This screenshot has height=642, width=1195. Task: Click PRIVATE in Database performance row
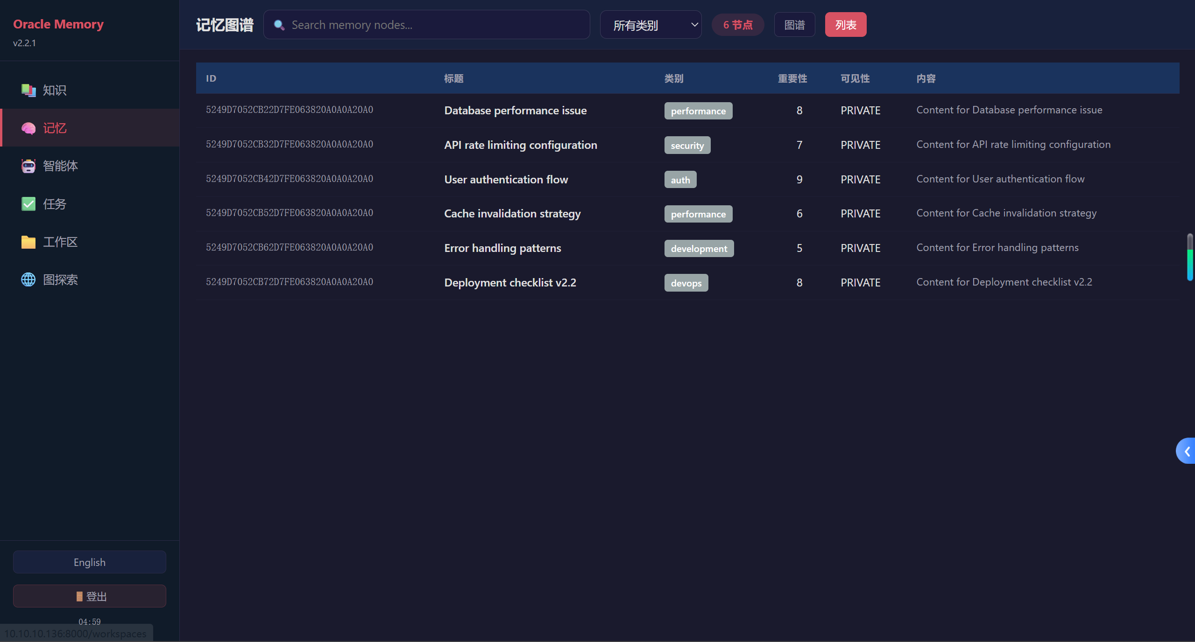(860, 111)
